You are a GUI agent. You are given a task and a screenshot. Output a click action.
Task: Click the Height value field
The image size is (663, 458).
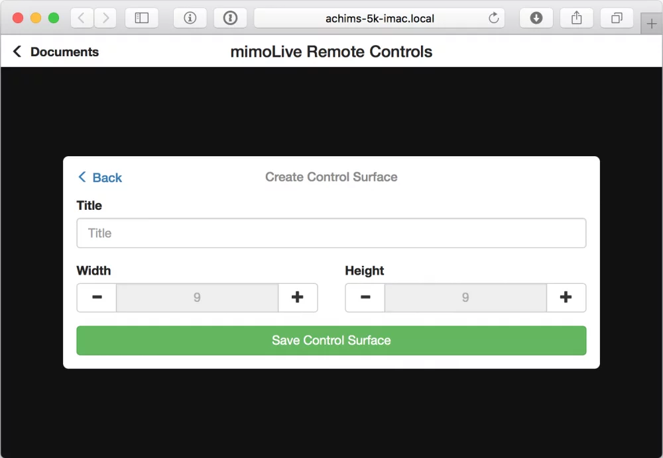(x=465, y=298)
